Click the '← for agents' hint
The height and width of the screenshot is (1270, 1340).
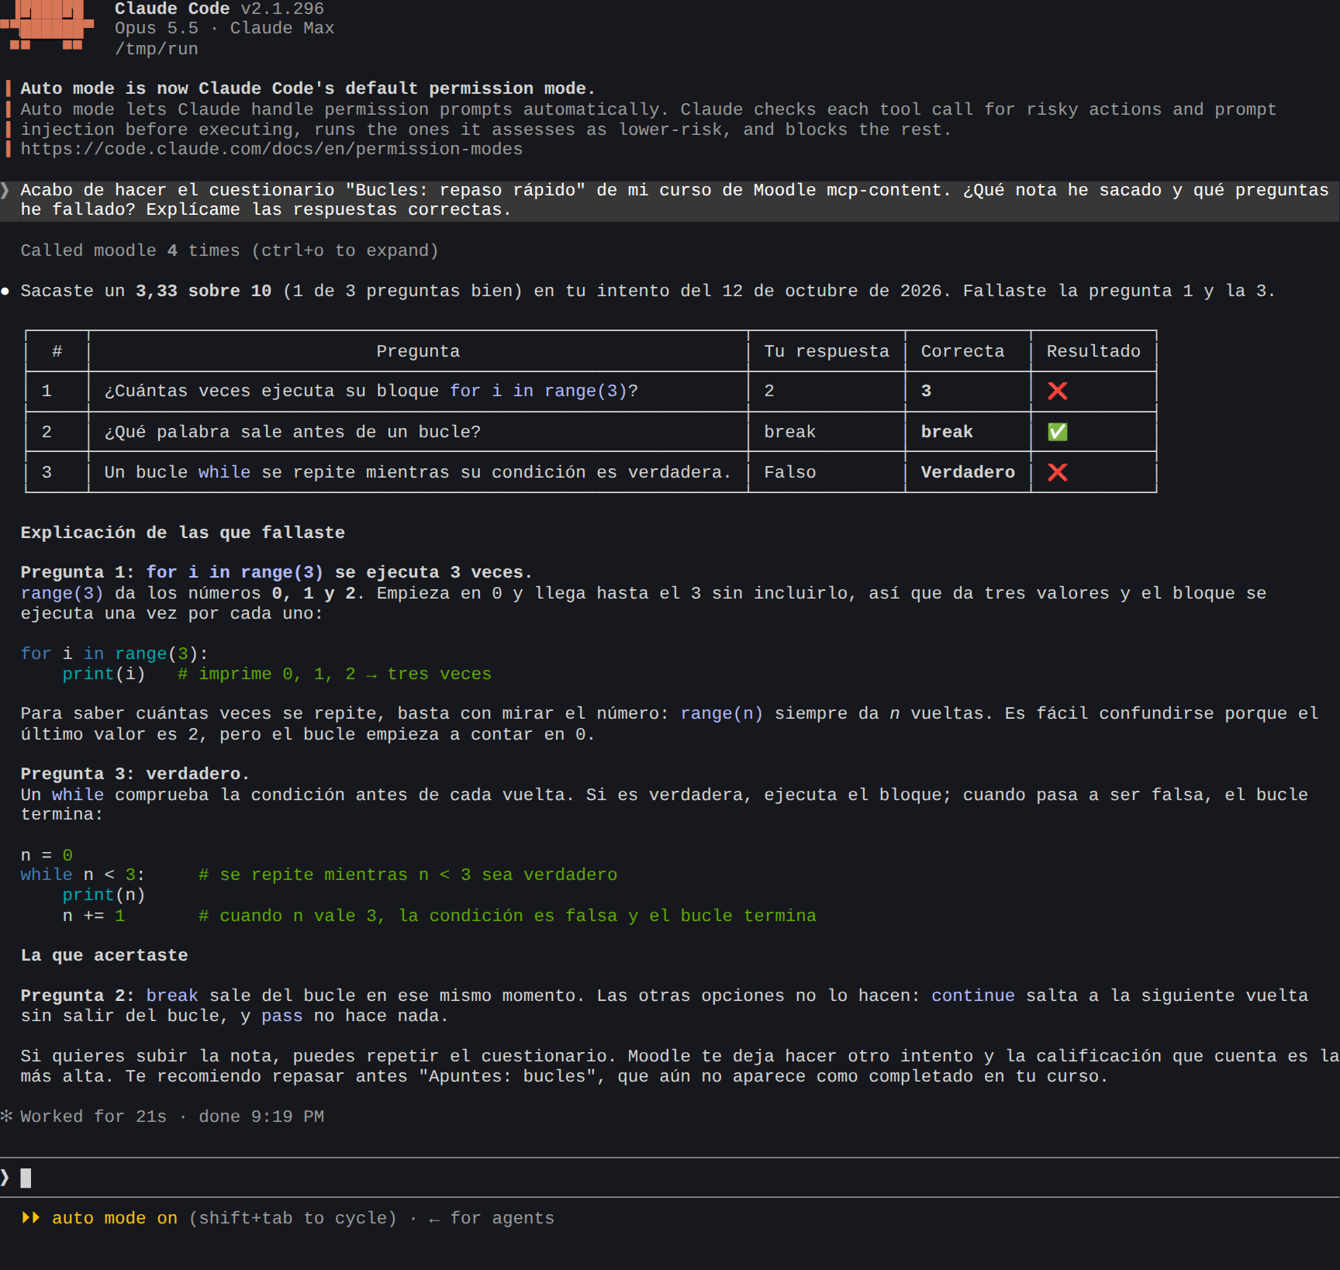point(492,1218)
